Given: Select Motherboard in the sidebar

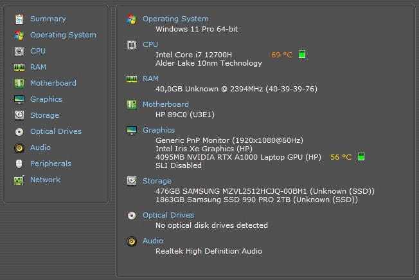Looking at the screenshot, I should click(x=53, y=83).
